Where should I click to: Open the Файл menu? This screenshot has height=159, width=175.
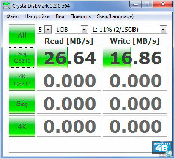pos(12,16)
